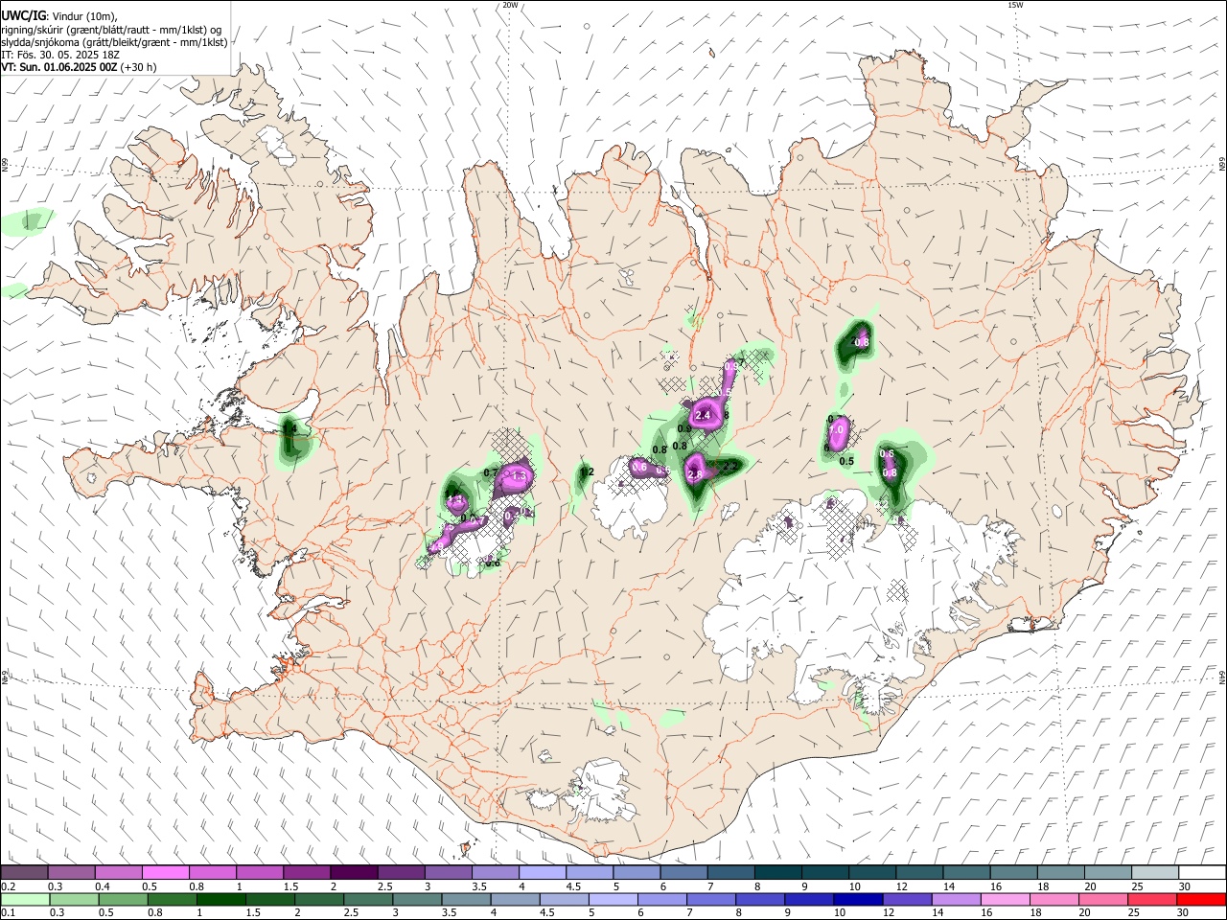Screen dimensions: 1227x920
Task: Click the '1.3' pink snowfall value
Action: pyautogui.click(x=521, y=476)
